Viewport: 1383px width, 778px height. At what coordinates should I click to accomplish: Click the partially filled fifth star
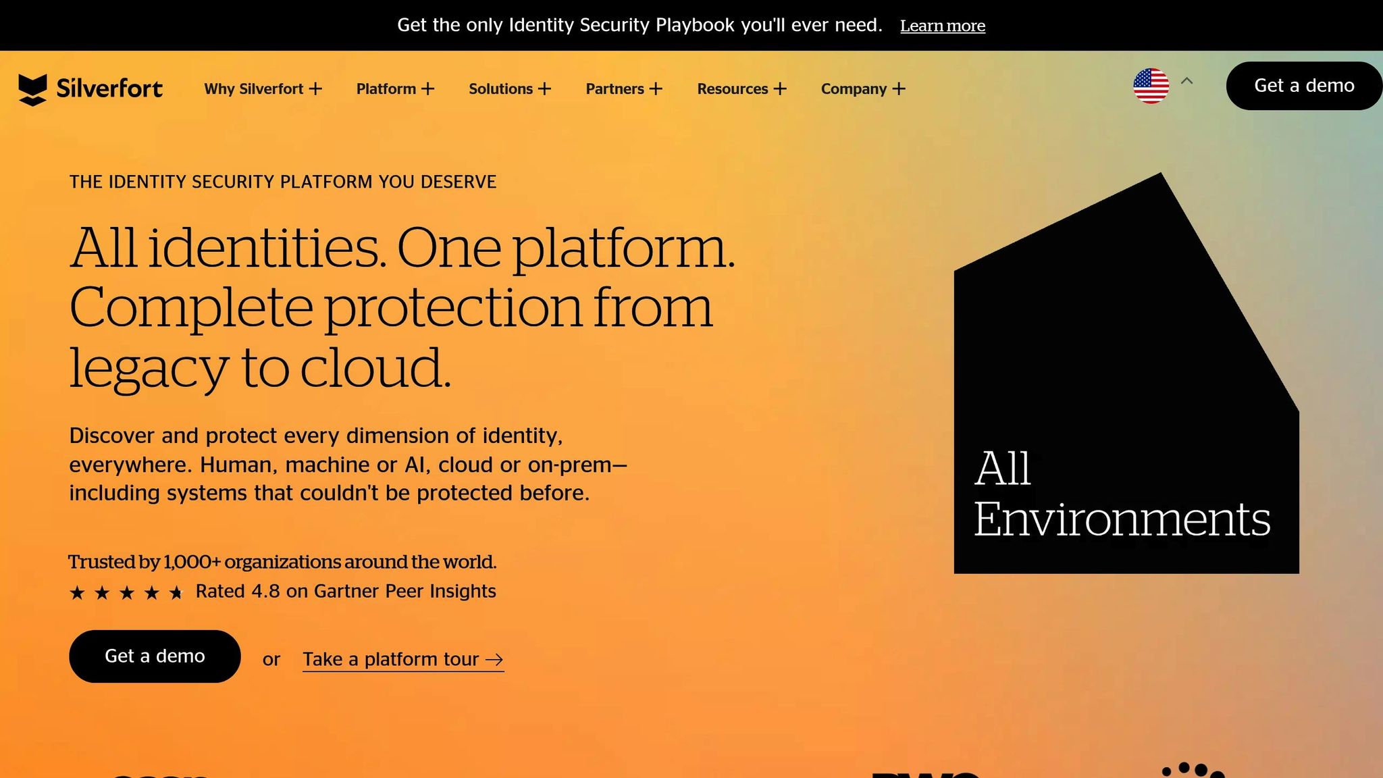176,593
